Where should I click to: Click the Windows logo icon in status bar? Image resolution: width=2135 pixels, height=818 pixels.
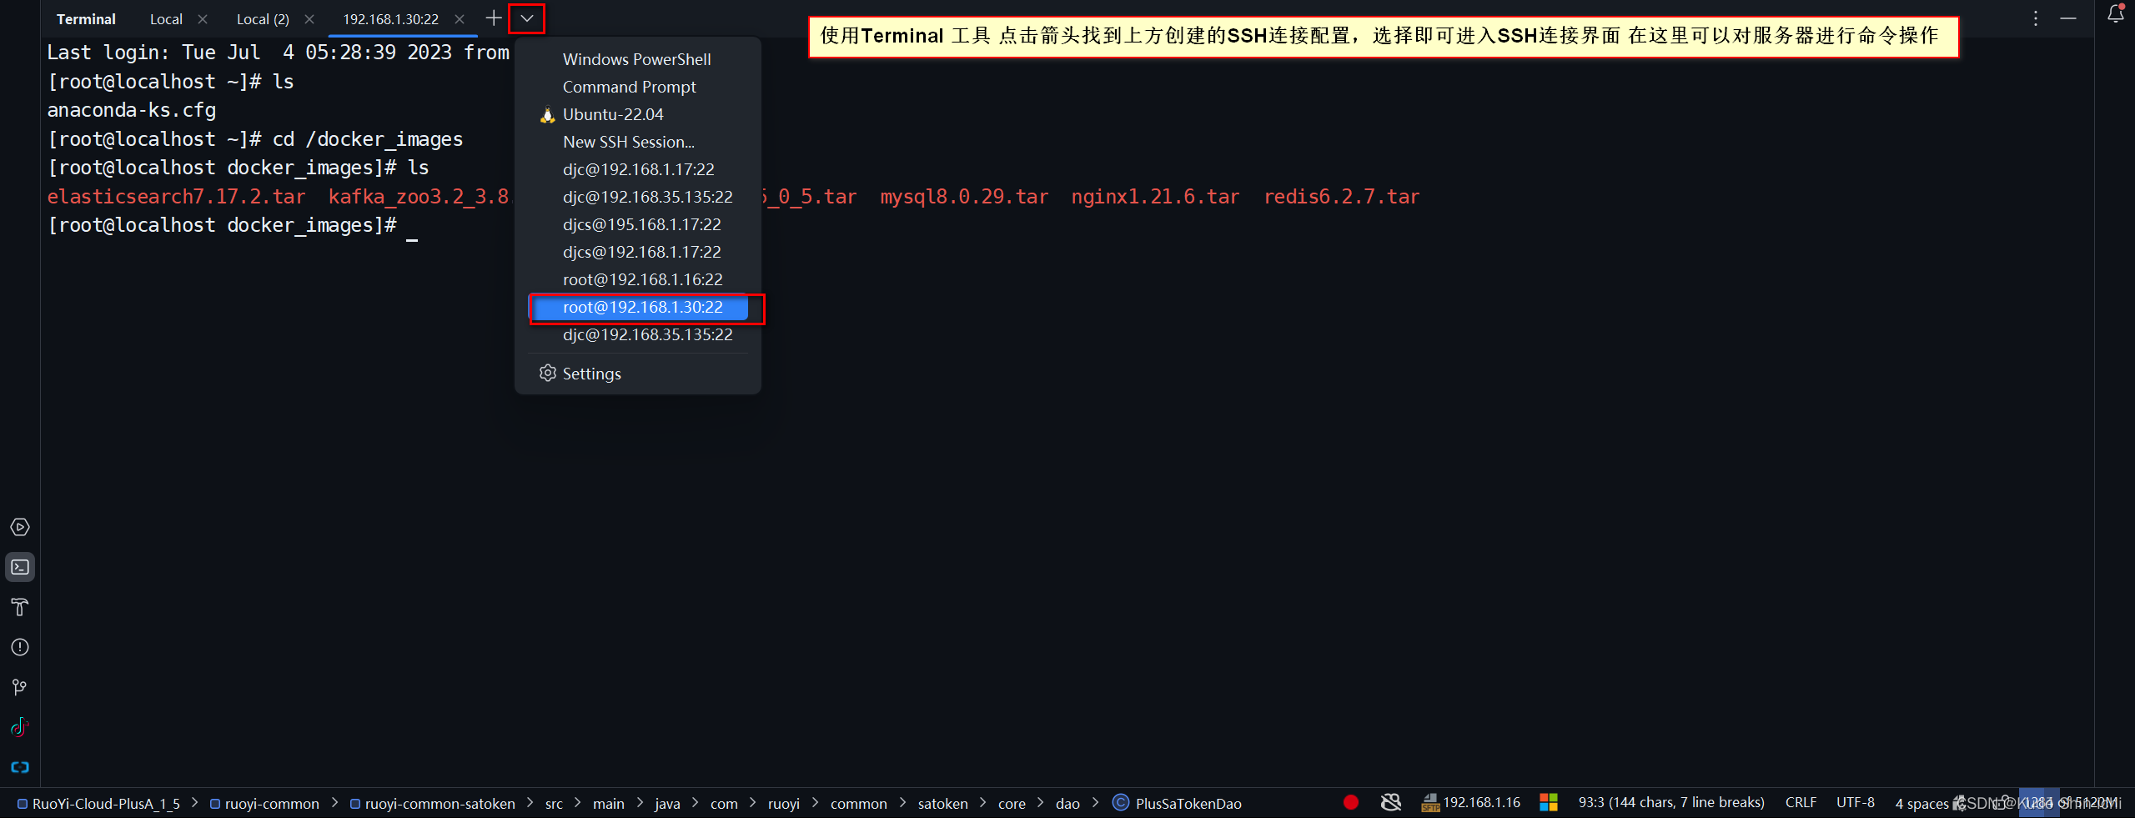click(1549, 802)
